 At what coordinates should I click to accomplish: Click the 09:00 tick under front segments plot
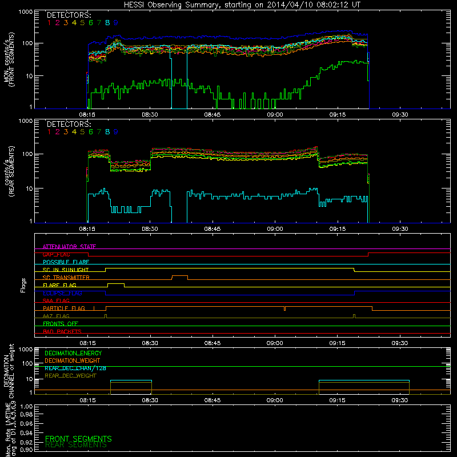(275, 115)
